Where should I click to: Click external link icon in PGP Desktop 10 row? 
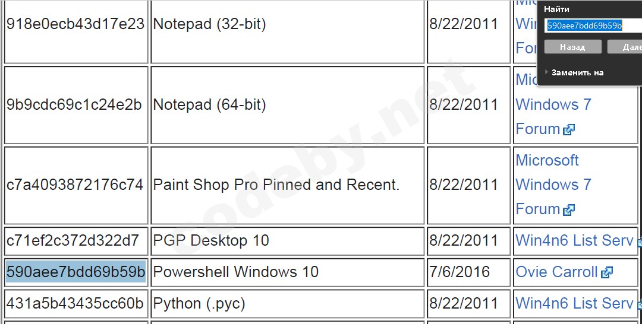click(x=639, y=242)
